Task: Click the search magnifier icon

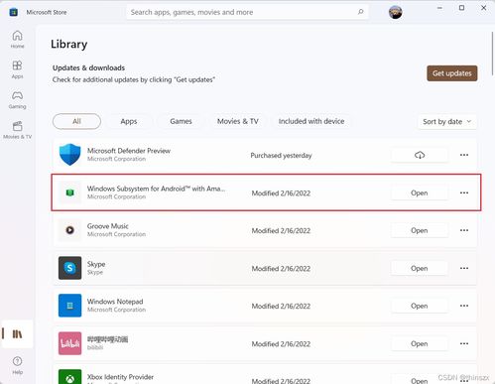Action: coord(360,12)
